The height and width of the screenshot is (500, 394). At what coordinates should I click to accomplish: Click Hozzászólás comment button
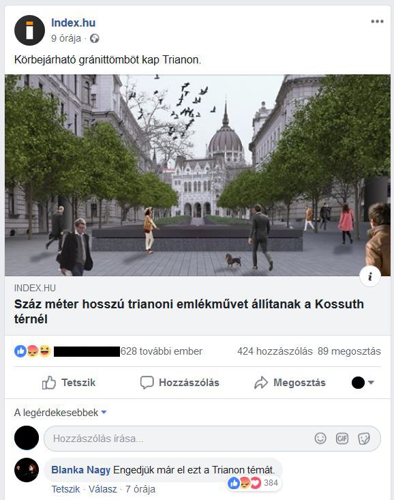coord(180,383)
